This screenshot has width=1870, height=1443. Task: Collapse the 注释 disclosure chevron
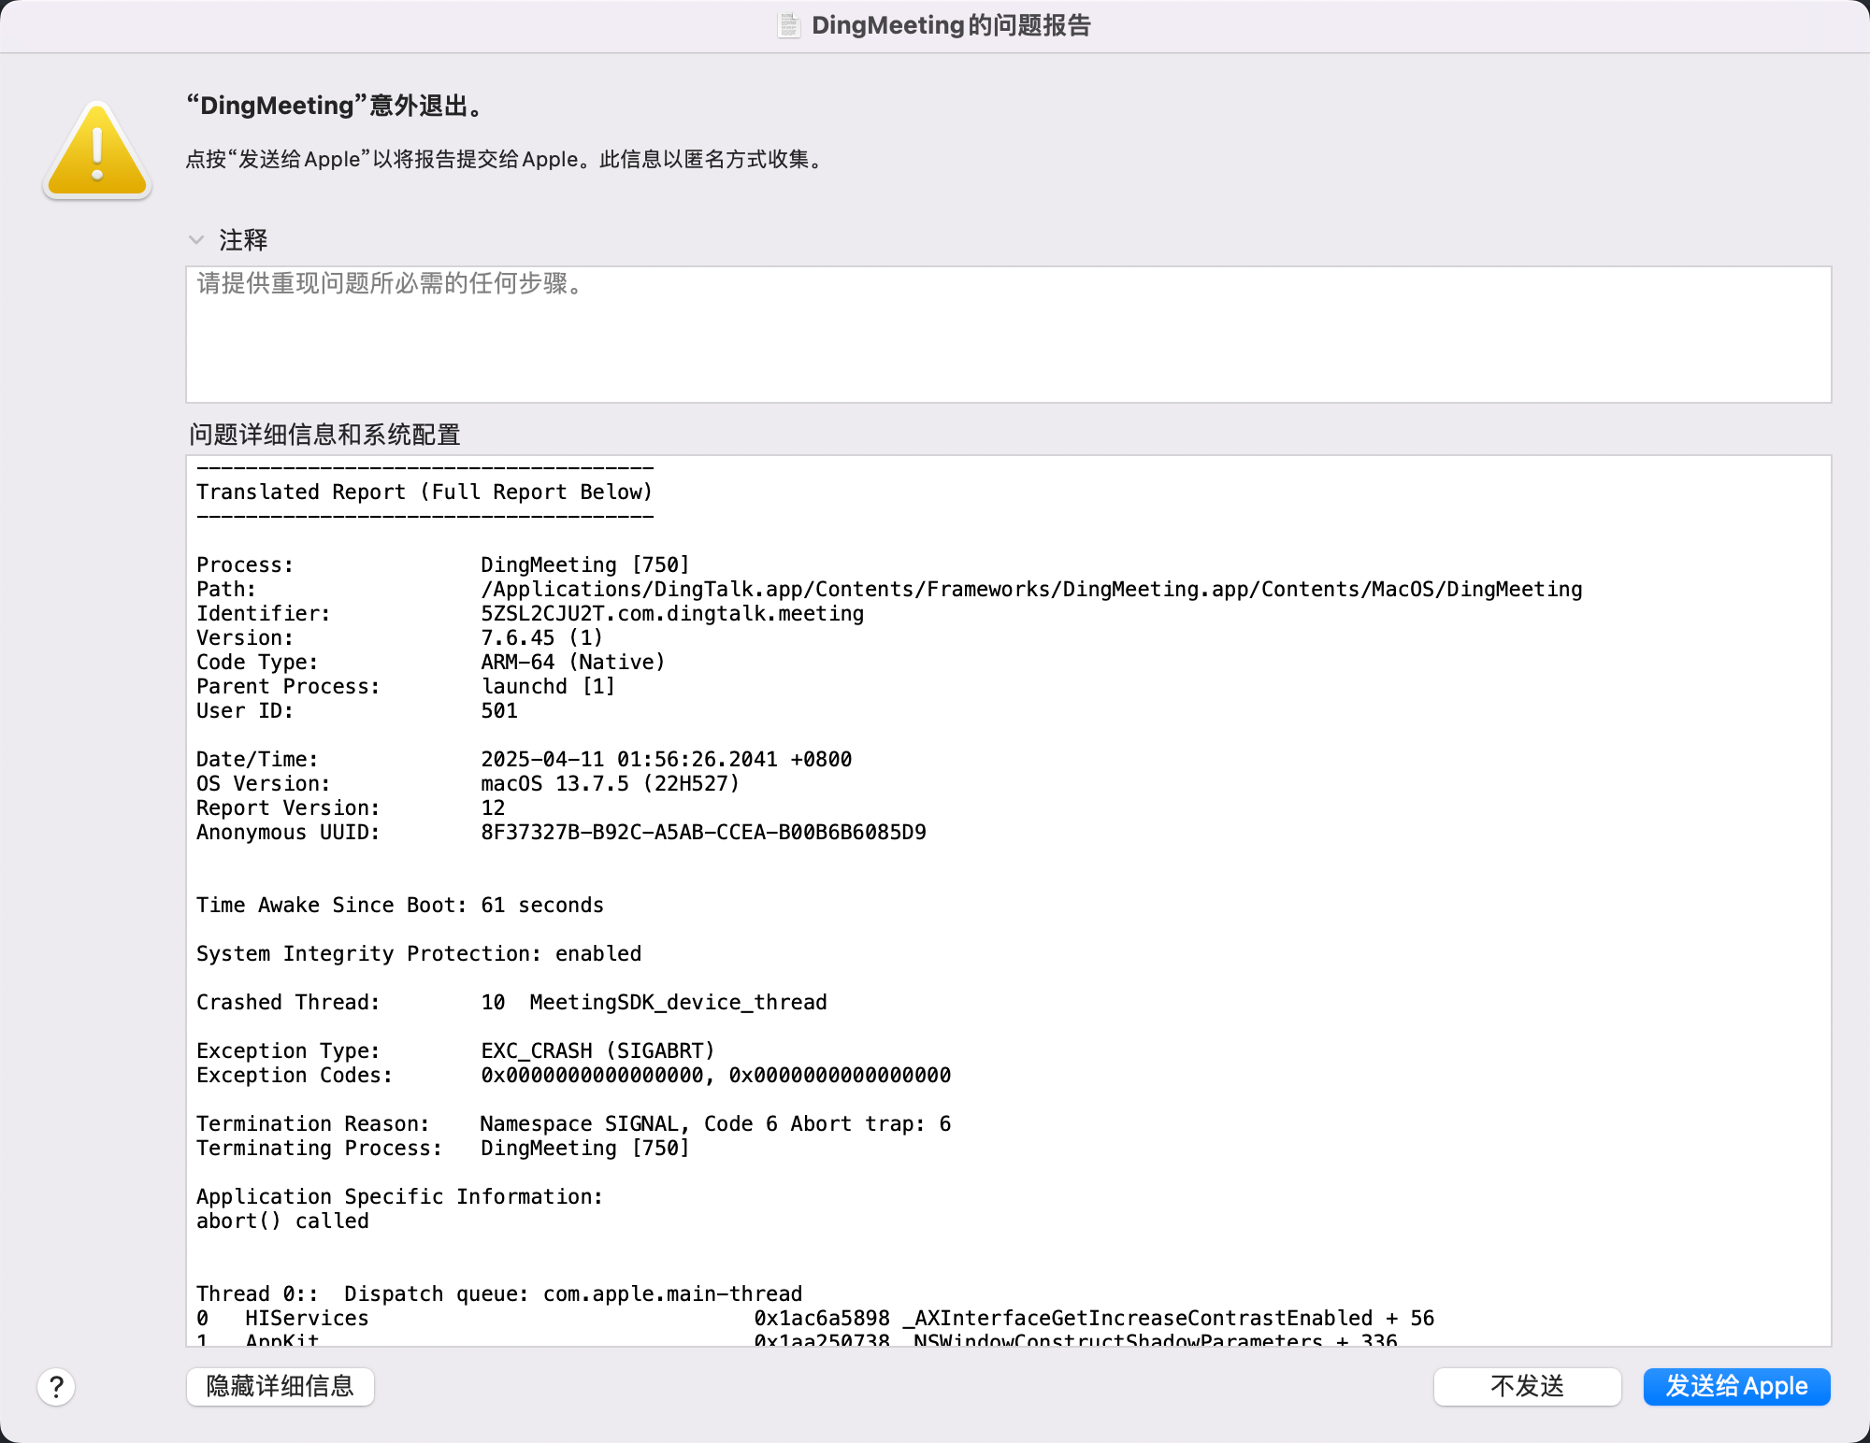pos(196,240)
